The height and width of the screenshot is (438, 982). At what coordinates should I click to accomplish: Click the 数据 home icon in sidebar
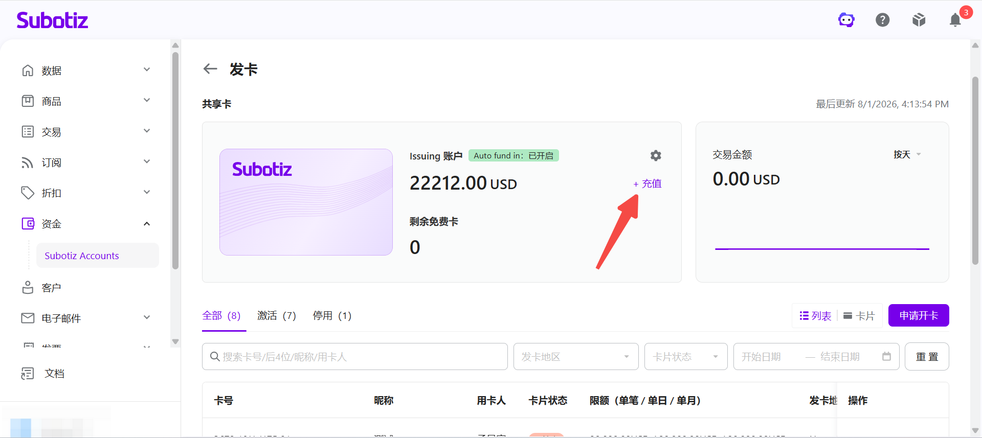(28, 71)
